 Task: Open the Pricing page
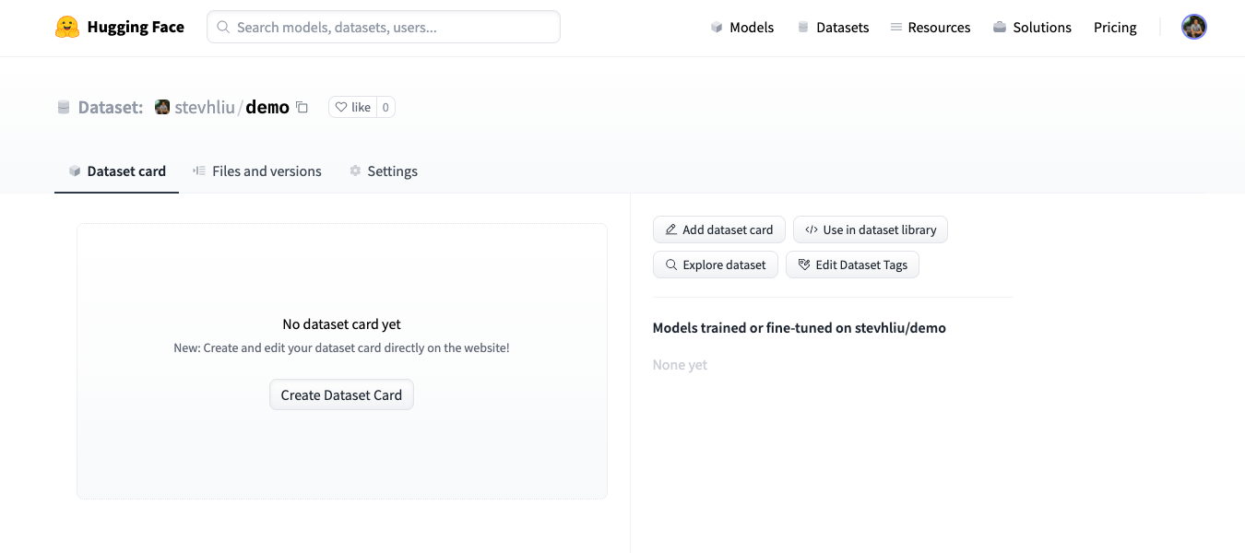tap(1115, 28)
